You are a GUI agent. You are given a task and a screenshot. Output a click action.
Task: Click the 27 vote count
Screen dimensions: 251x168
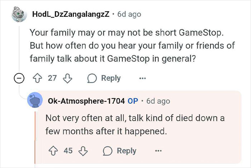[x=52, y=78]
